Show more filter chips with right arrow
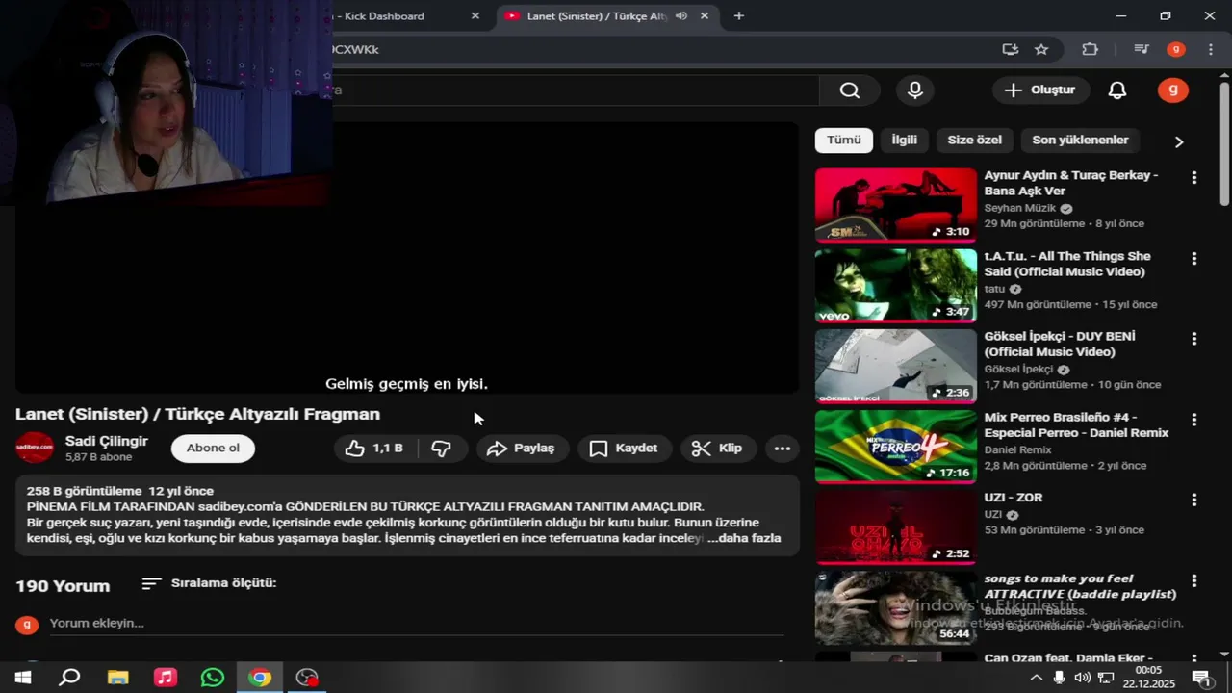This screenshot has width=1232, height=693. [x=1179, y=141]
